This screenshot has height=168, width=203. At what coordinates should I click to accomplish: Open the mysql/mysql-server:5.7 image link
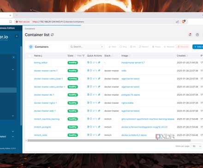click(133, 63)
